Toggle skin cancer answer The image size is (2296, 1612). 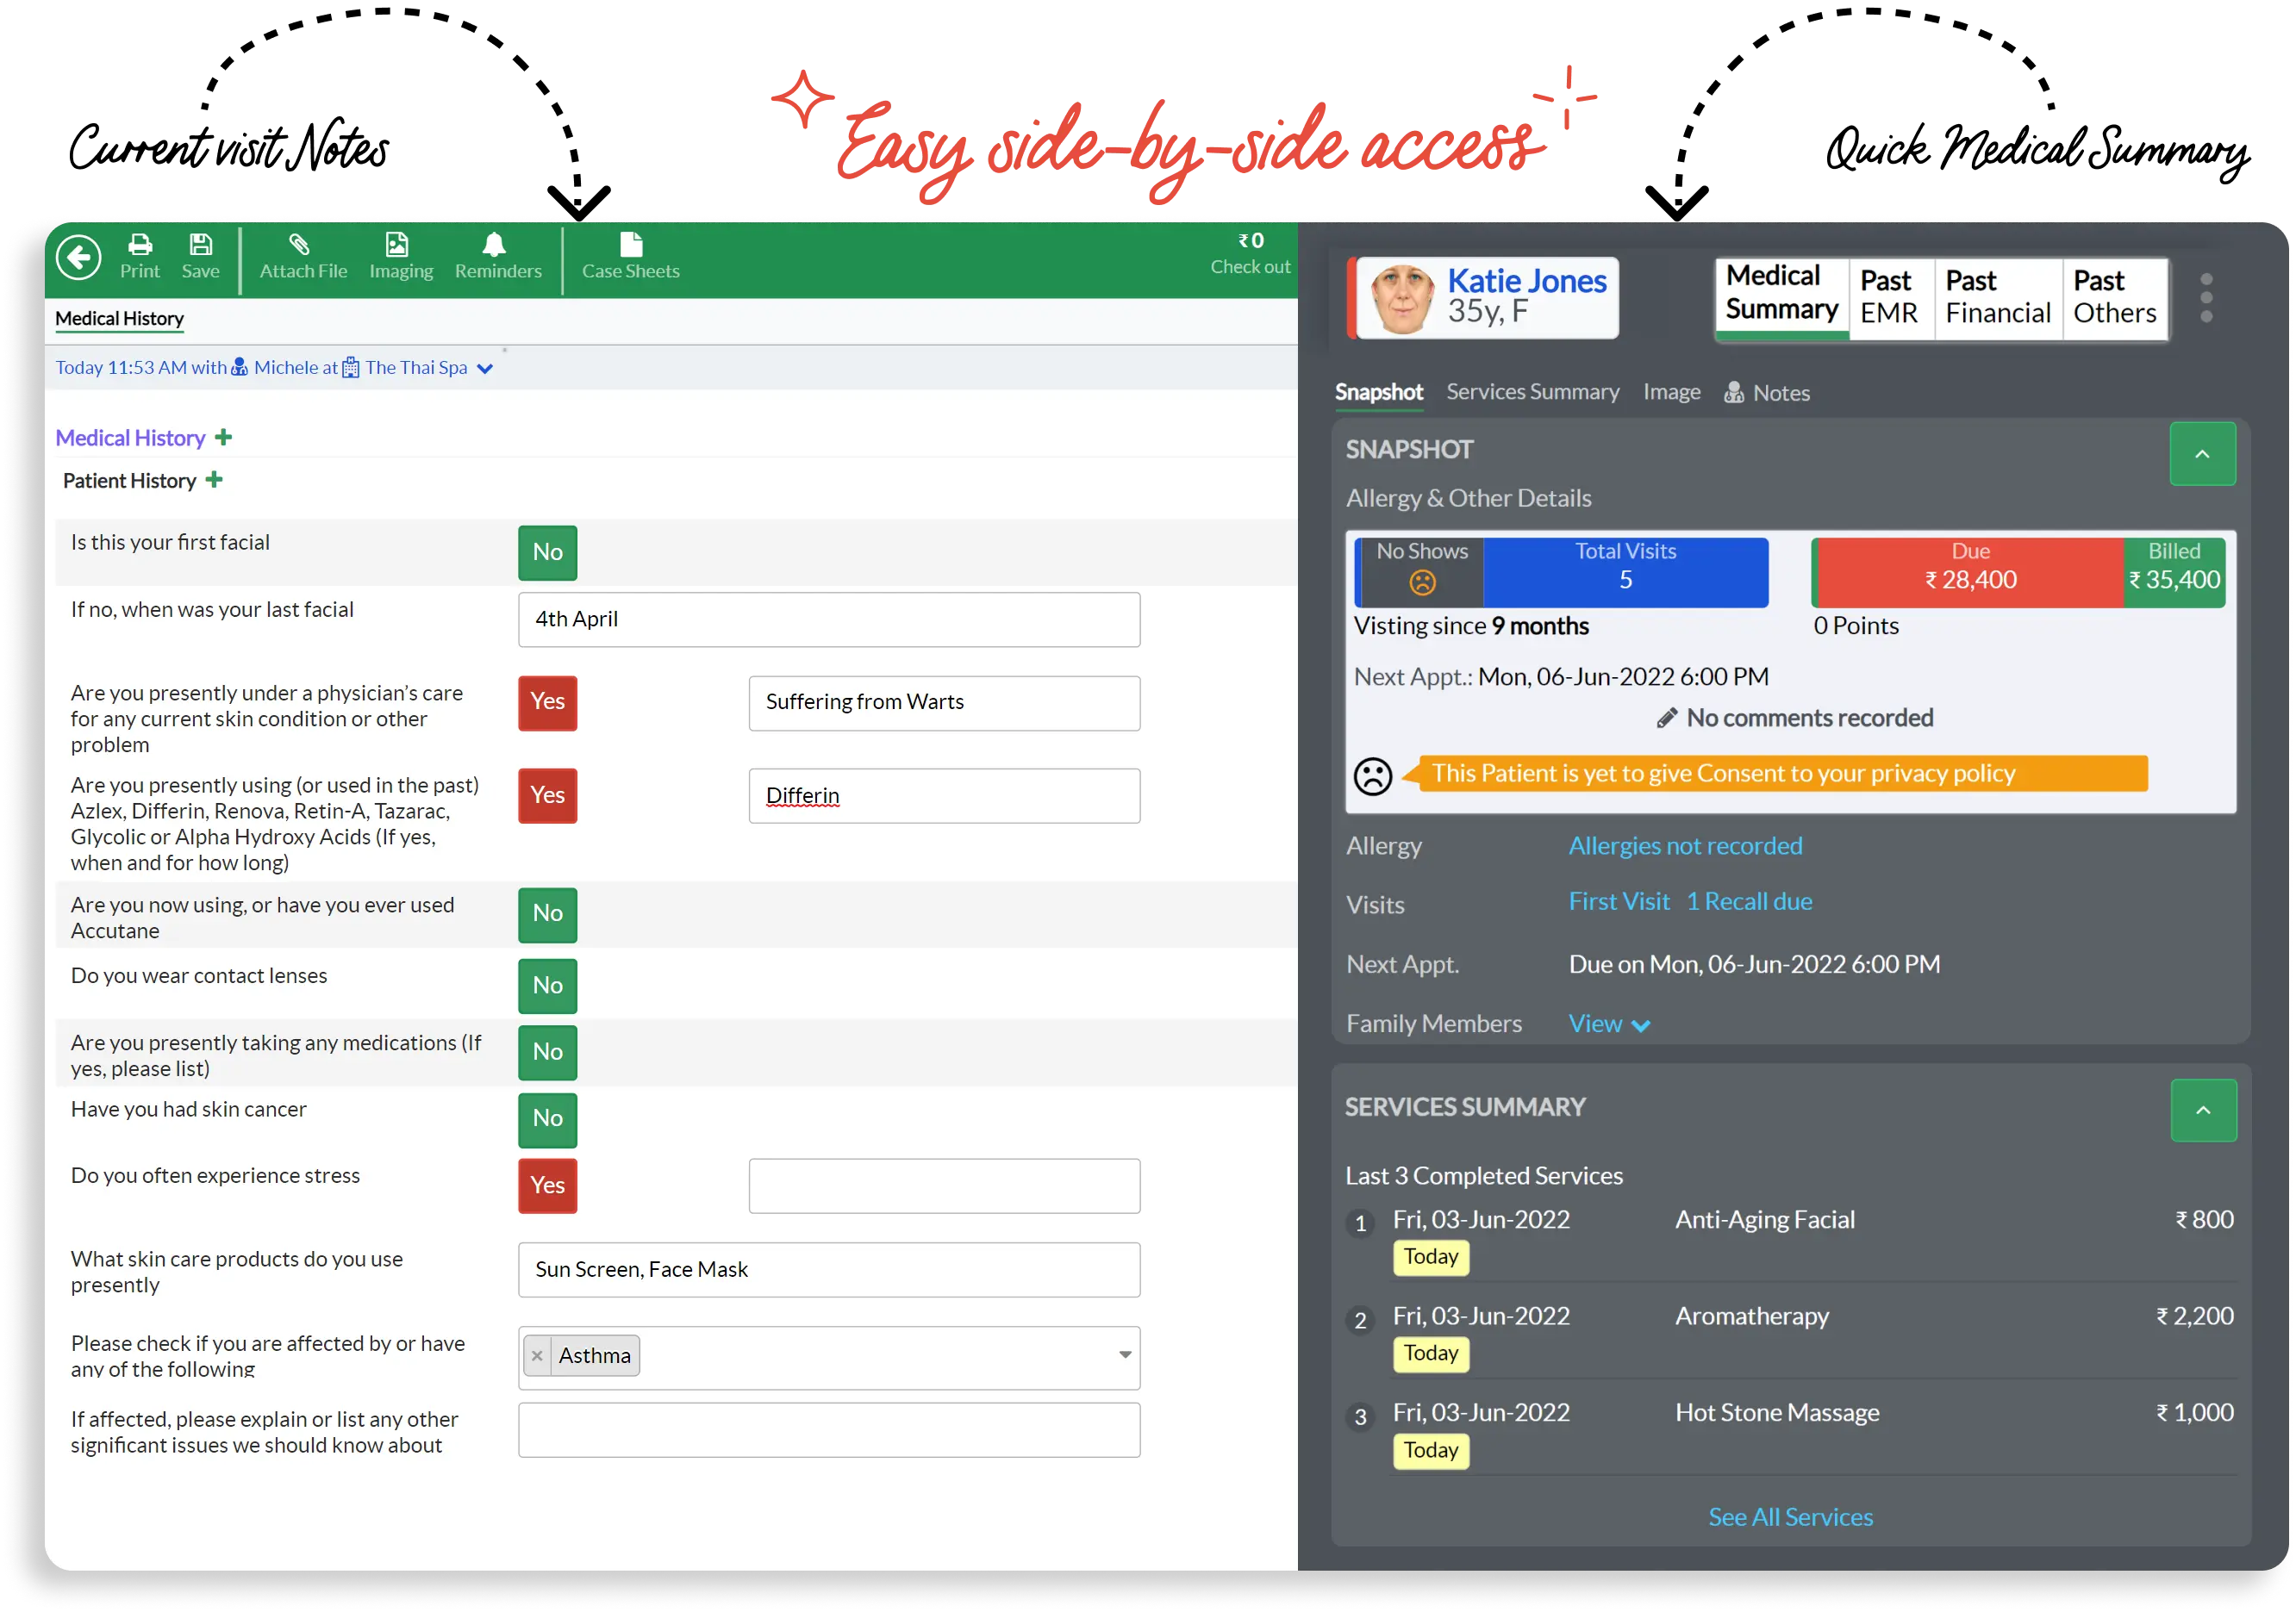pos(546,1117)
